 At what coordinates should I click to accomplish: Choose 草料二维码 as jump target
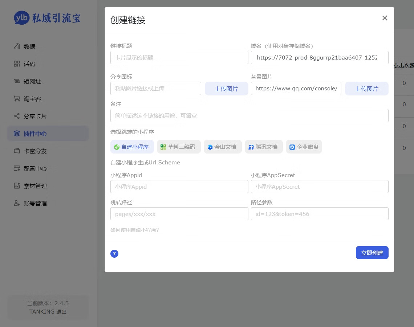click(178, 147)
